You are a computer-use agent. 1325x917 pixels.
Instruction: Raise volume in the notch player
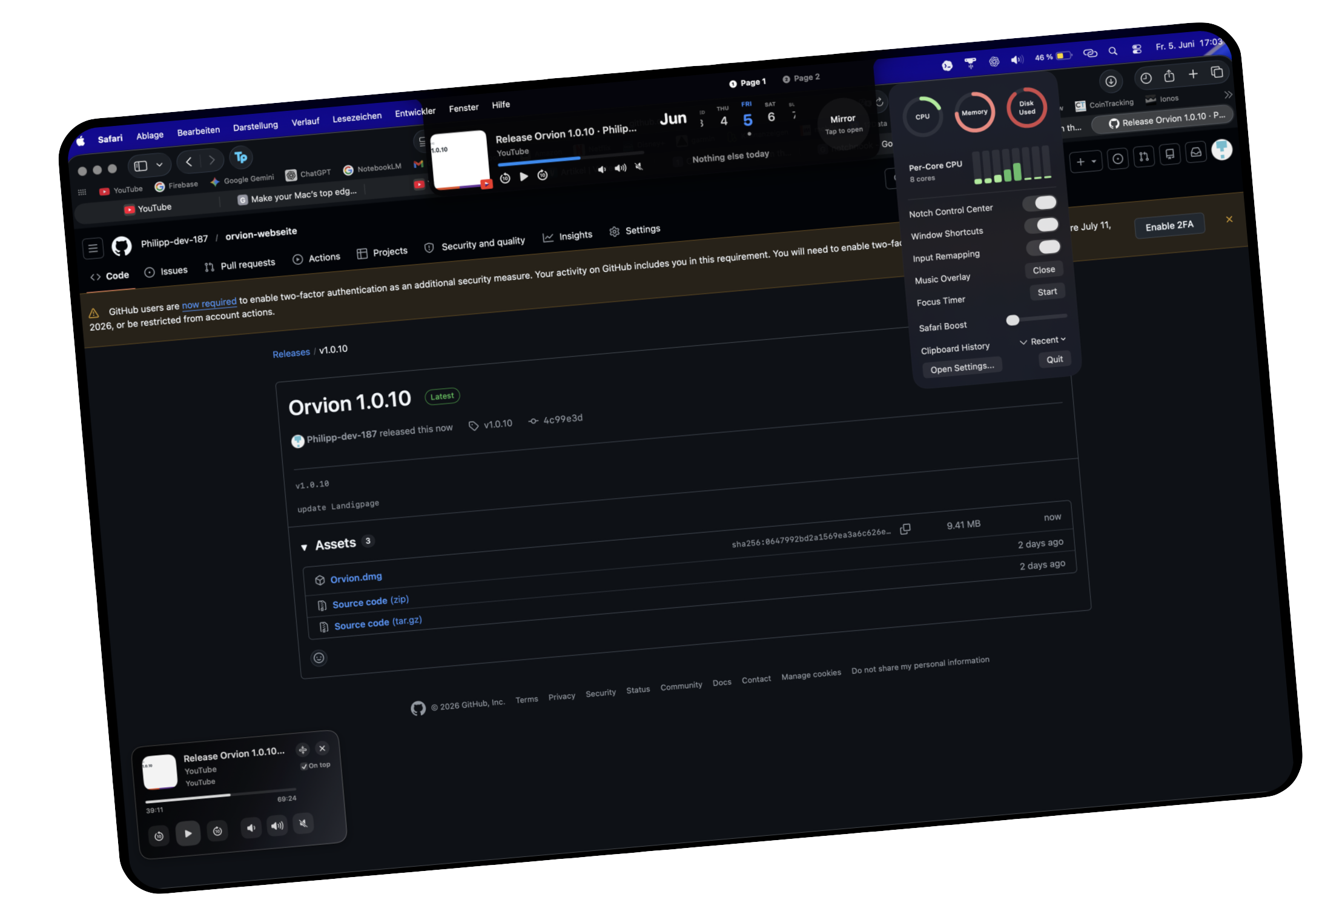coord(620,168)
